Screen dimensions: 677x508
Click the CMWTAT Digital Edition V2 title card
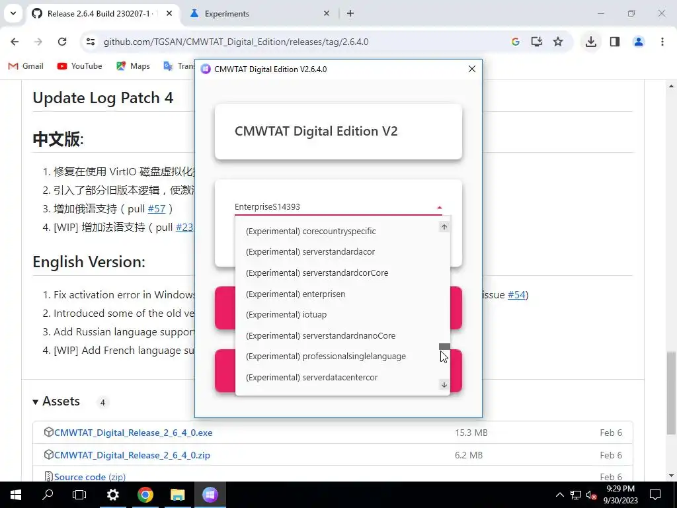338,132
